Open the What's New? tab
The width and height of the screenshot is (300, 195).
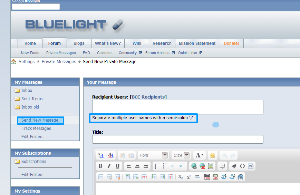tap(108, 43)
